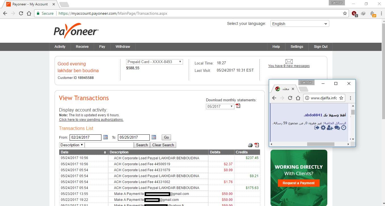Click the From date field 02/24/2017
The image size is (385, 206).
pyautogui.click(x=86, y=137)
